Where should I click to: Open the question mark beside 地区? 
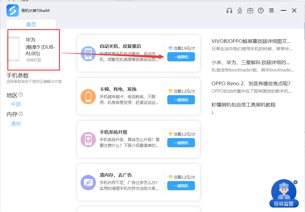[x=21, y=95]
